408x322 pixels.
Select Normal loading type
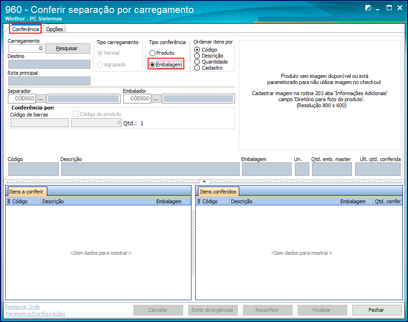(108, 53)
